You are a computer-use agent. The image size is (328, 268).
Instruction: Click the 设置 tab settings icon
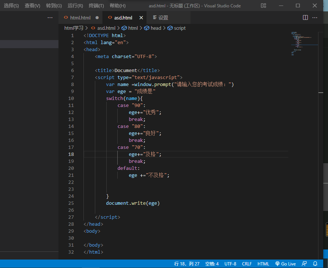(155, 18)
